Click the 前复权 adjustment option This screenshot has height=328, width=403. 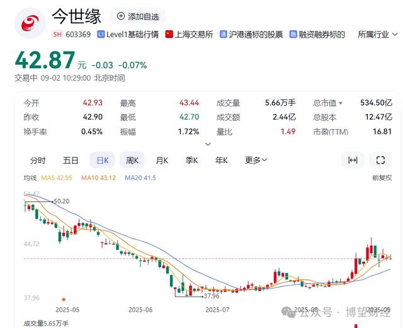point(382,178)
